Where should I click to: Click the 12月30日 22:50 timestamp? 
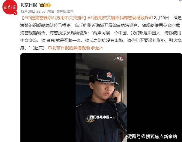33,11
